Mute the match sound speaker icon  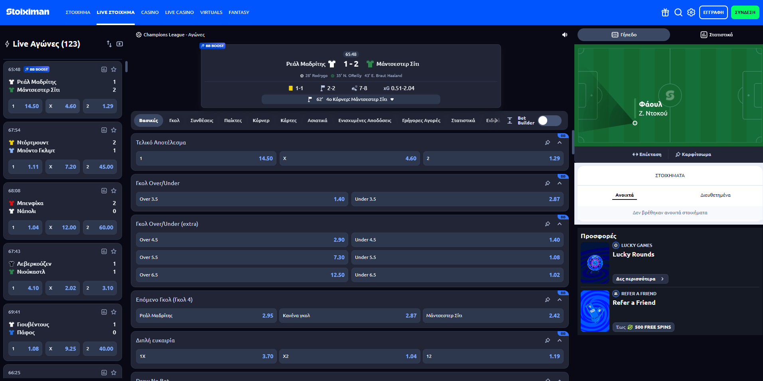coord(564,35)
